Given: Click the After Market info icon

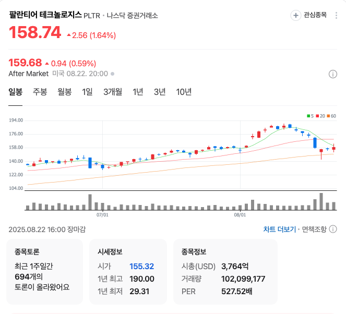Looking at the screenshot, I should pos(333,74).
